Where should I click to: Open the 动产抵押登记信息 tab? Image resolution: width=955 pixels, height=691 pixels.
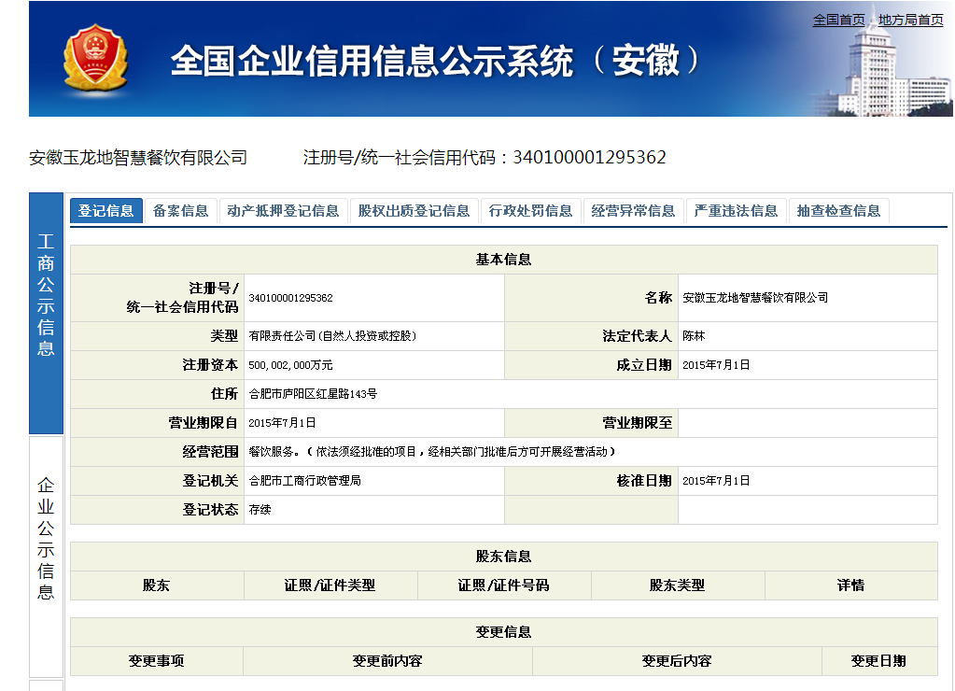point(283,210)
